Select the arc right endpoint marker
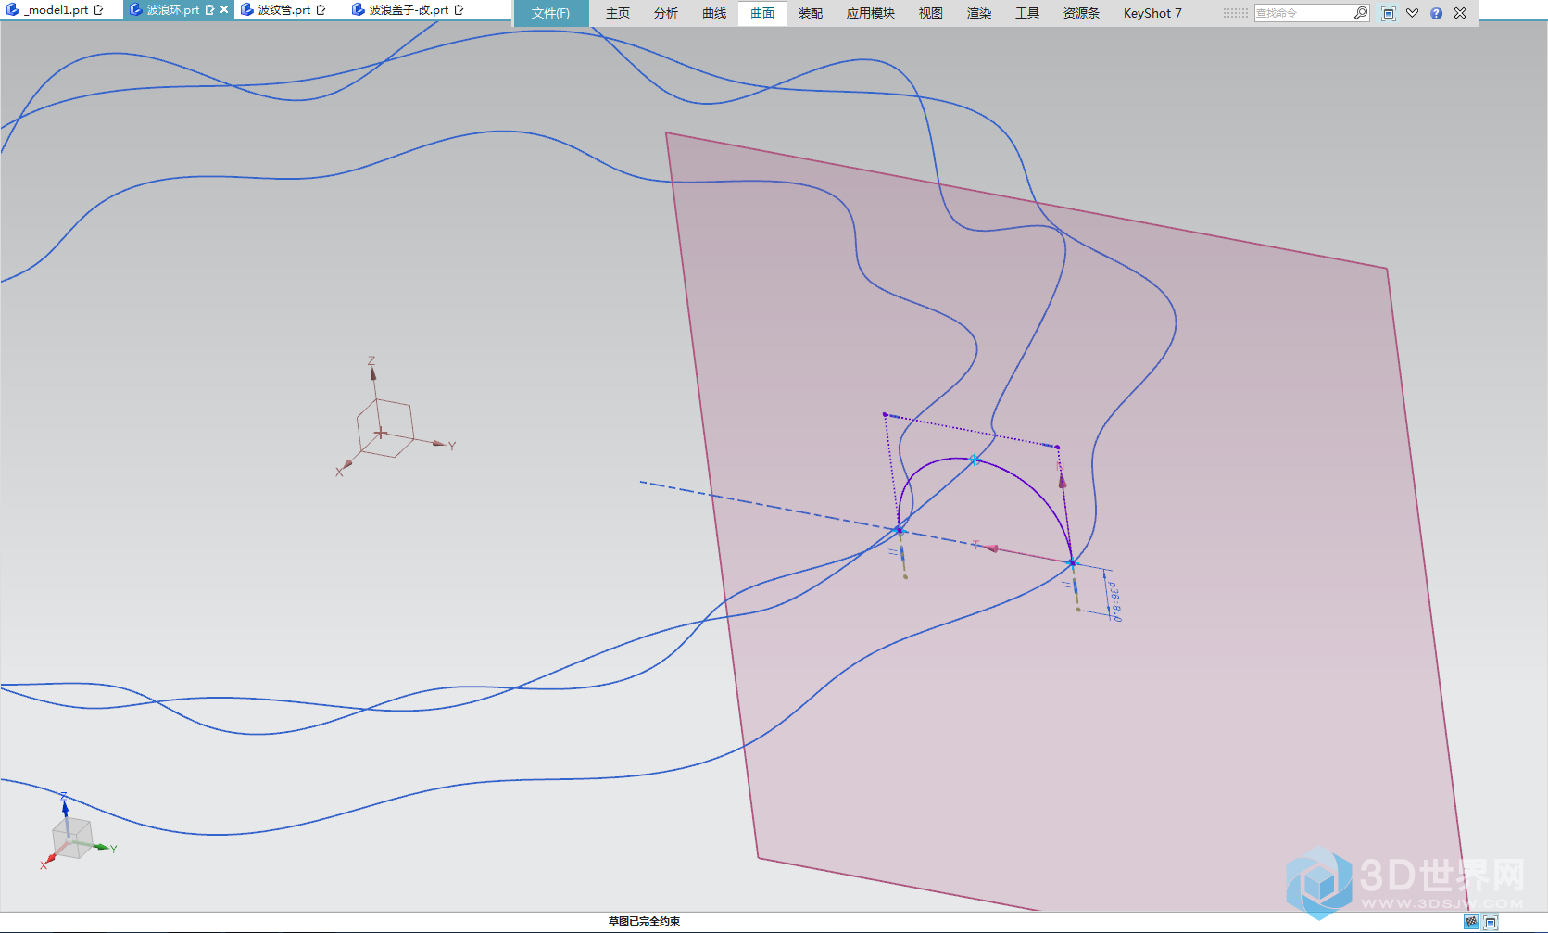 1072,562
